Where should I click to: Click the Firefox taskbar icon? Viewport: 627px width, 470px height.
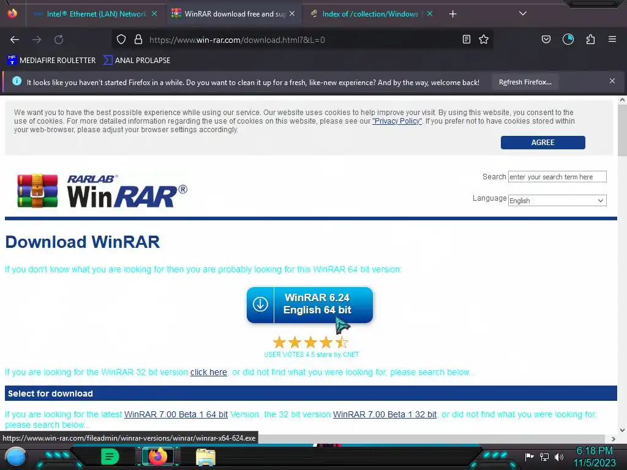[158, 457]
